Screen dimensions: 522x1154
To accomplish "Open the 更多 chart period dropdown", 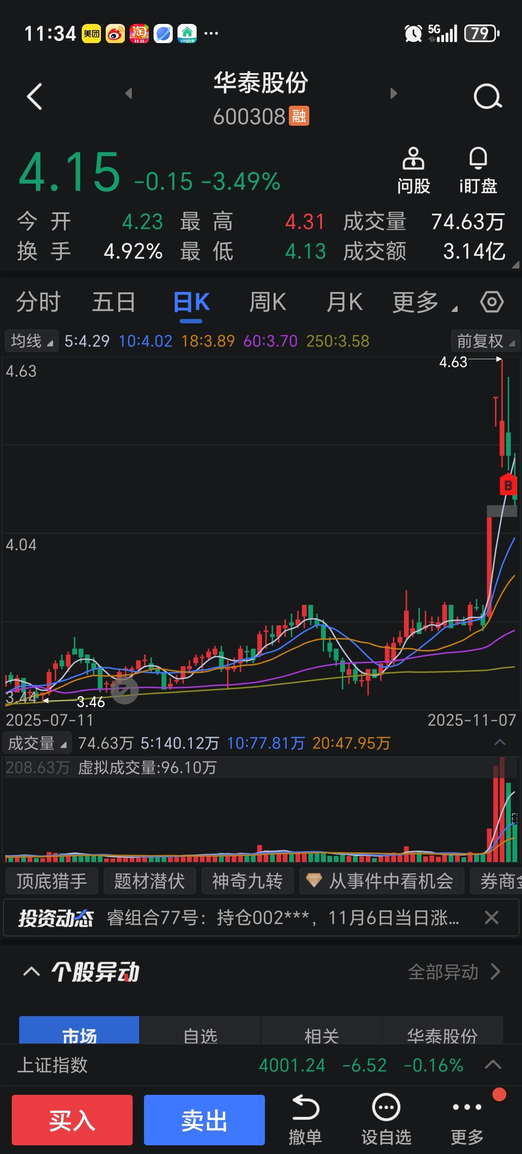I will [x=424, y=302].
